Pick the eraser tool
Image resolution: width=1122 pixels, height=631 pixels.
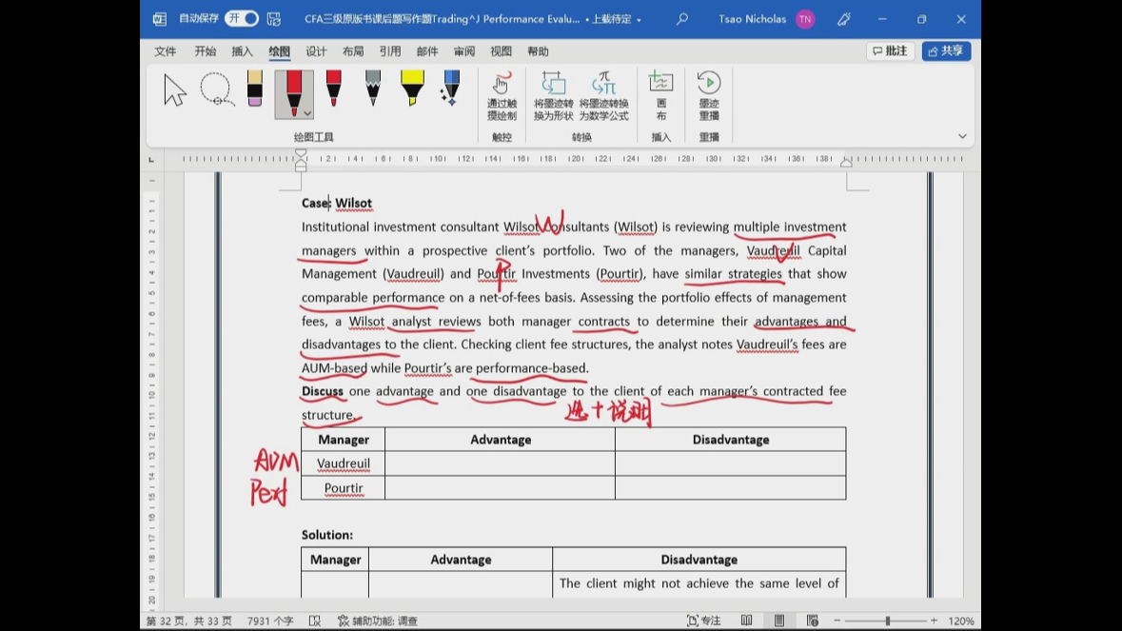[x=254, y=89]
